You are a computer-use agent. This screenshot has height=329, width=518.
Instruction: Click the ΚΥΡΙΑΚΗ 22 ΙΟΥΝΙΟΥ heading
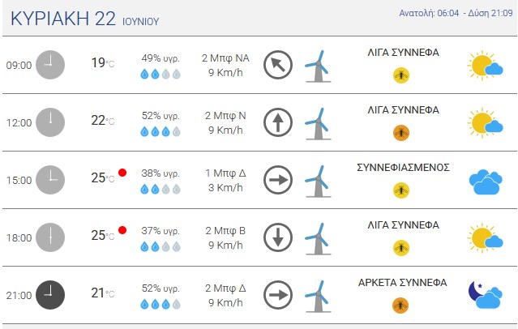click(x=85, y=19)
